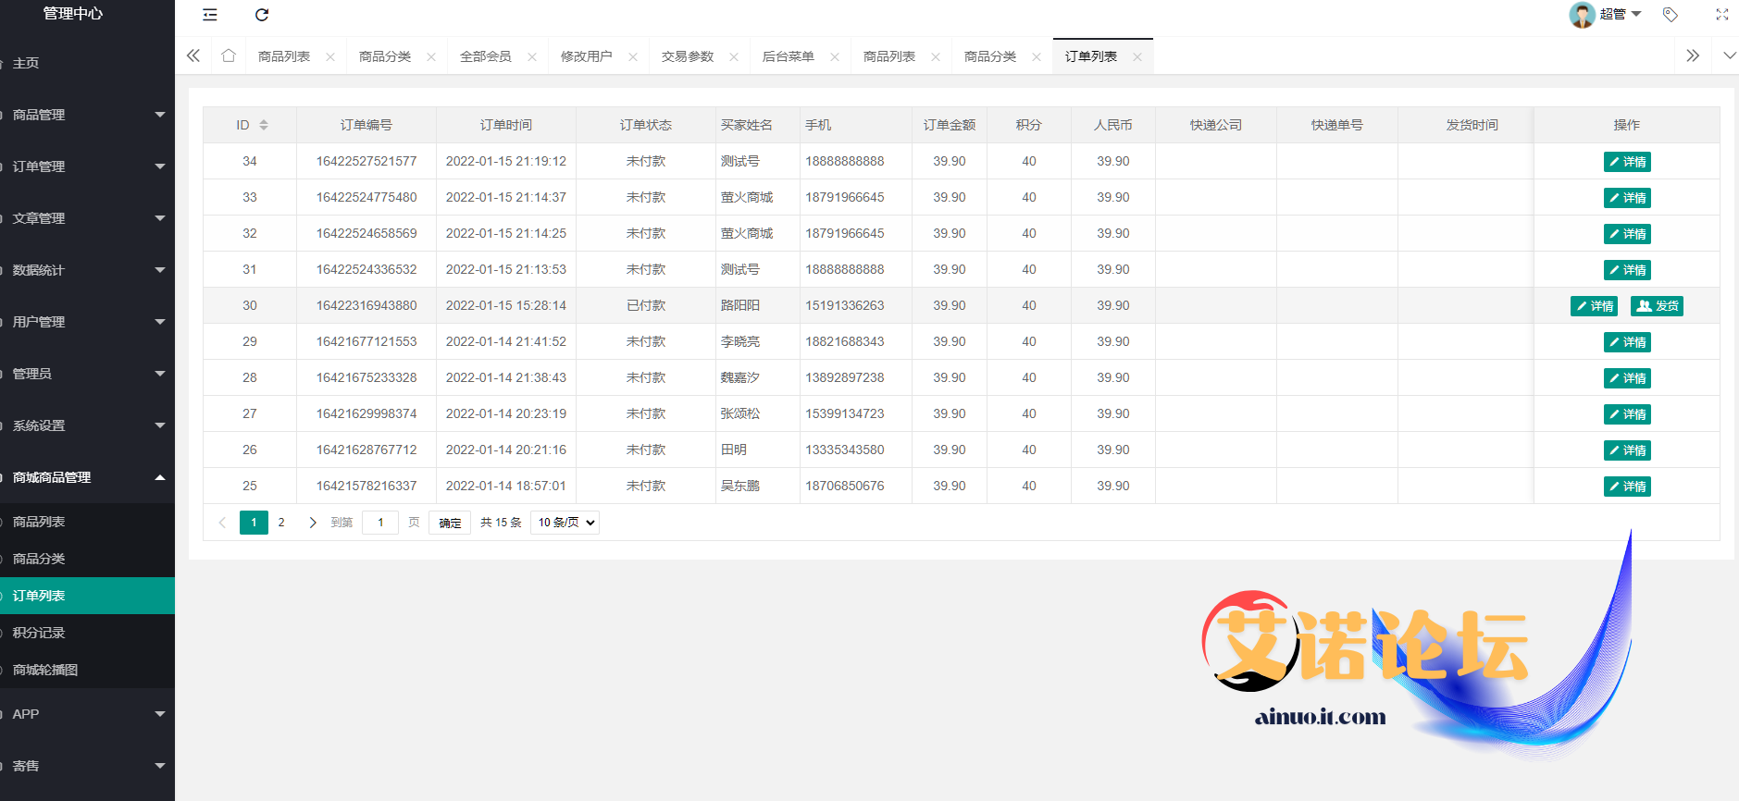1739x801 pixels.
Task: Close the 全部会员 tab
Action: (532, 57)
